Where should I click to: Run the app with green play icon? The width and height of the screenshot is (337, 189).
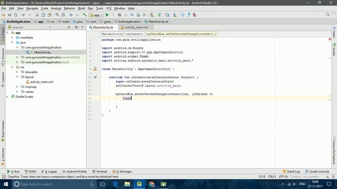(x=107, y=15)
